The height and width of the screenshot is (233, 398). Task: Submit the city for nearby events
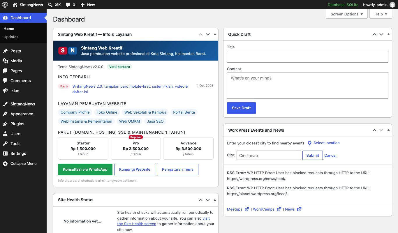(313, 155)
